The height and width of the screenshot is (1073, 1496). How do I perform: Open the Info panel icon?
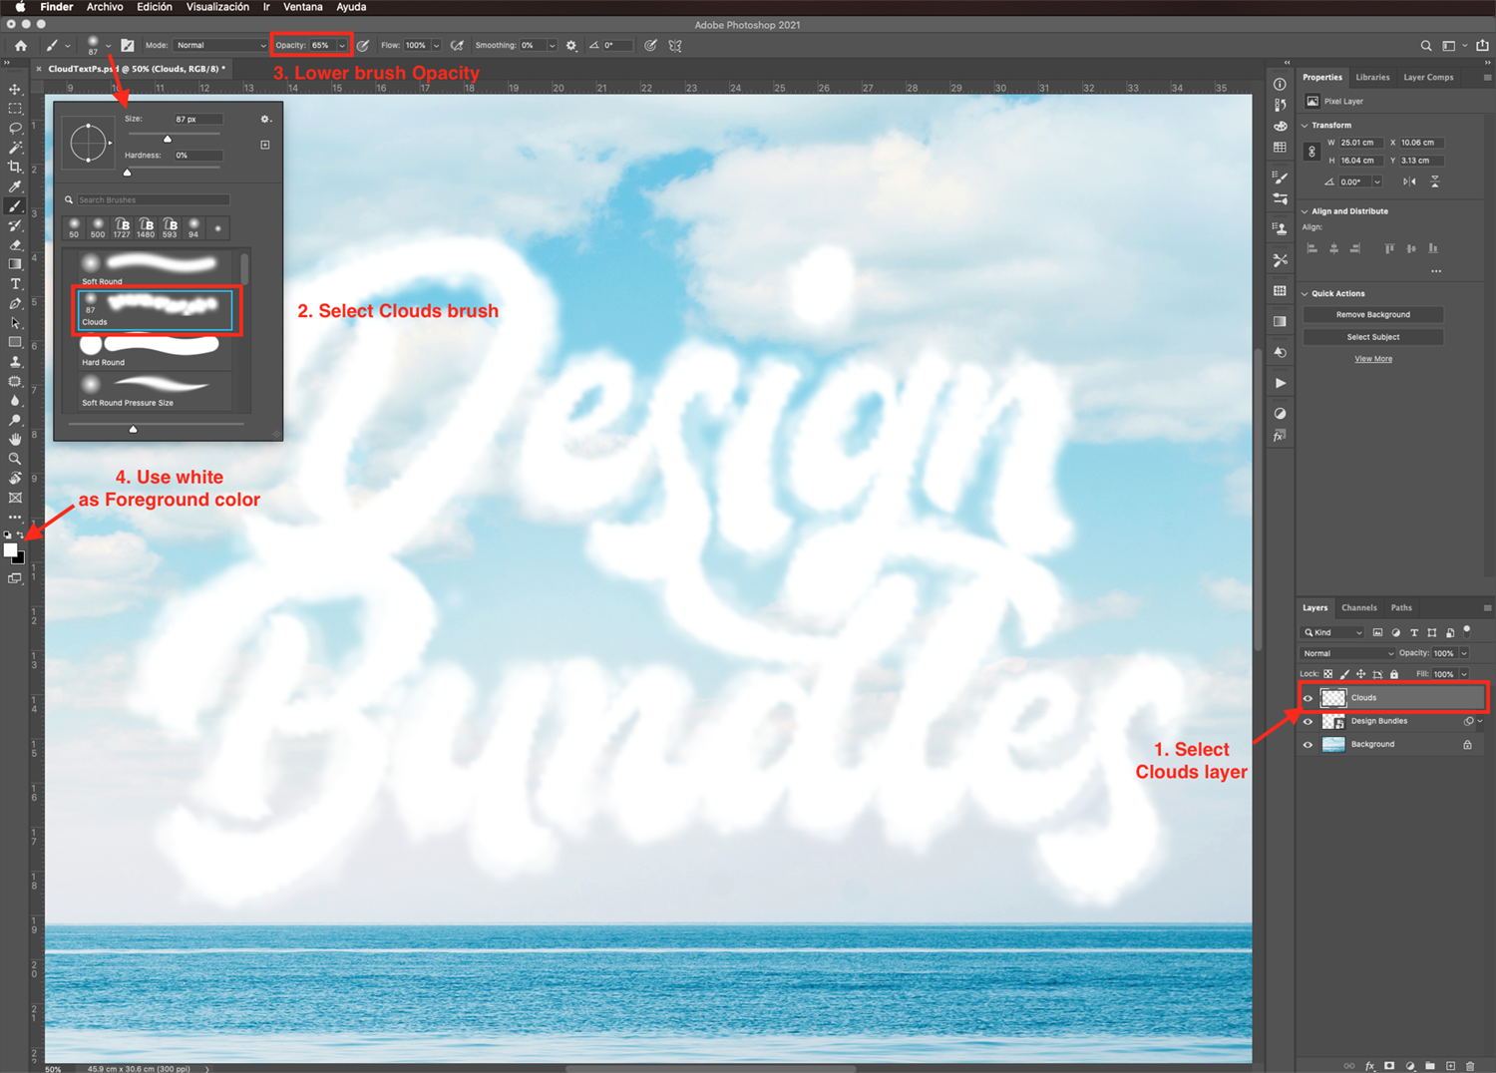point(1280,85)
